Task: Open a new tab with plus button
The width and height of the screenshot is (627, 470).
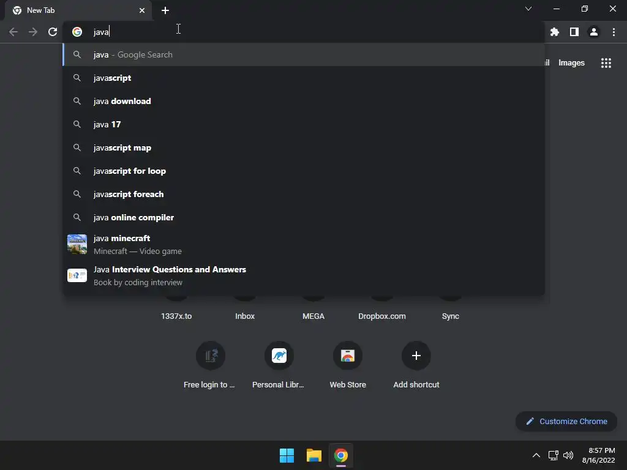Action: click(165, 10)
